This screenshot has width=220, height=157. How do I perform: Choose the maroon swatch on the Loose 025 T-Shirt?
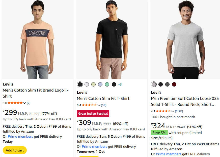[x=174, y=84]
